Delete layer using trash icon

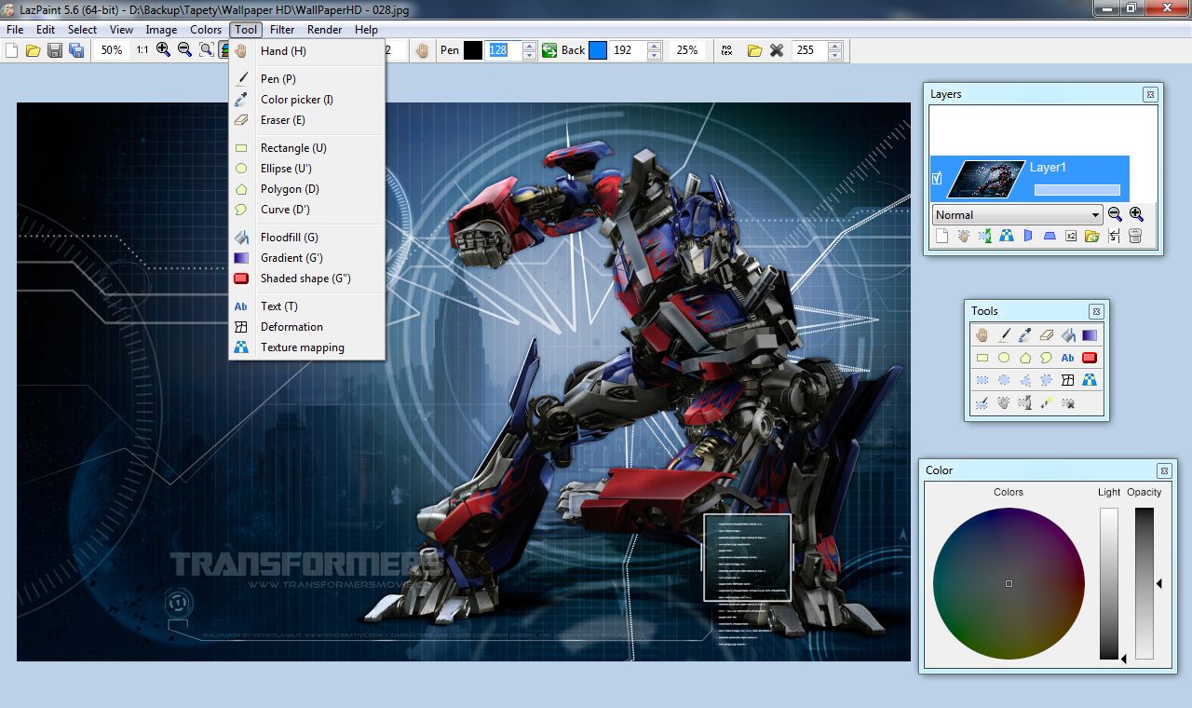[1134, 237]
